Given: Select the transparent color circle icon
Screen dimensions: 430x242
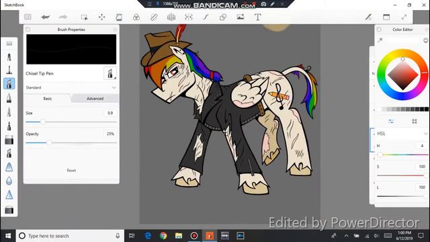Looking at the screenshot, I should point(425,40).
